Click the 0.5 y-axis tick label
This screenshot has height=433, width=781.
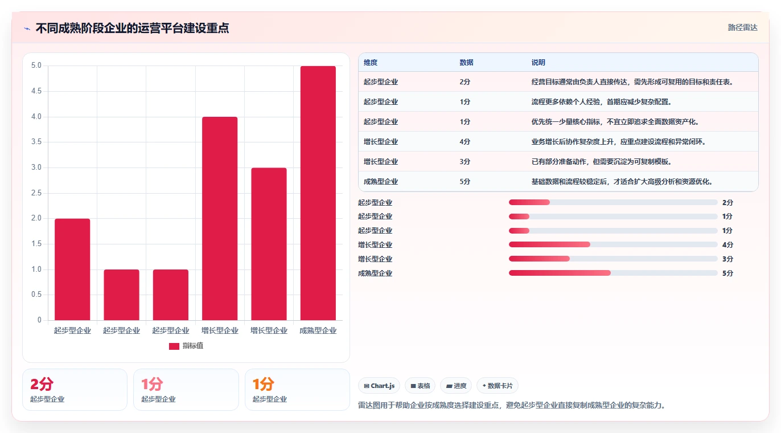point(36,295)
